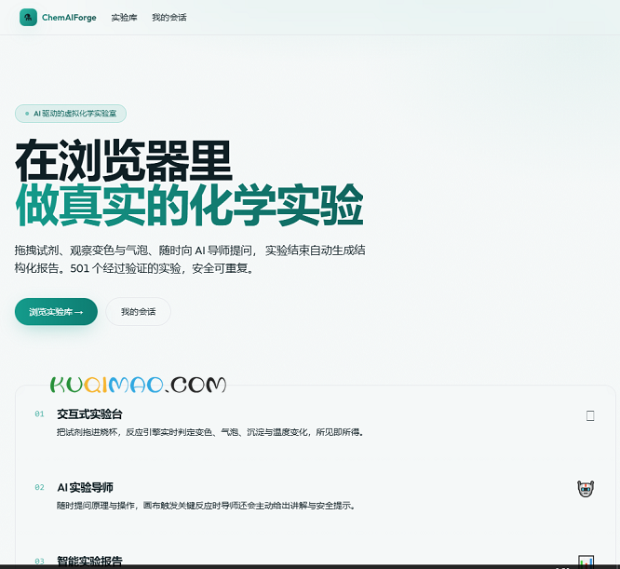
Task: Click the chart icon beside 智能实验报告
Action: (586, 561)
